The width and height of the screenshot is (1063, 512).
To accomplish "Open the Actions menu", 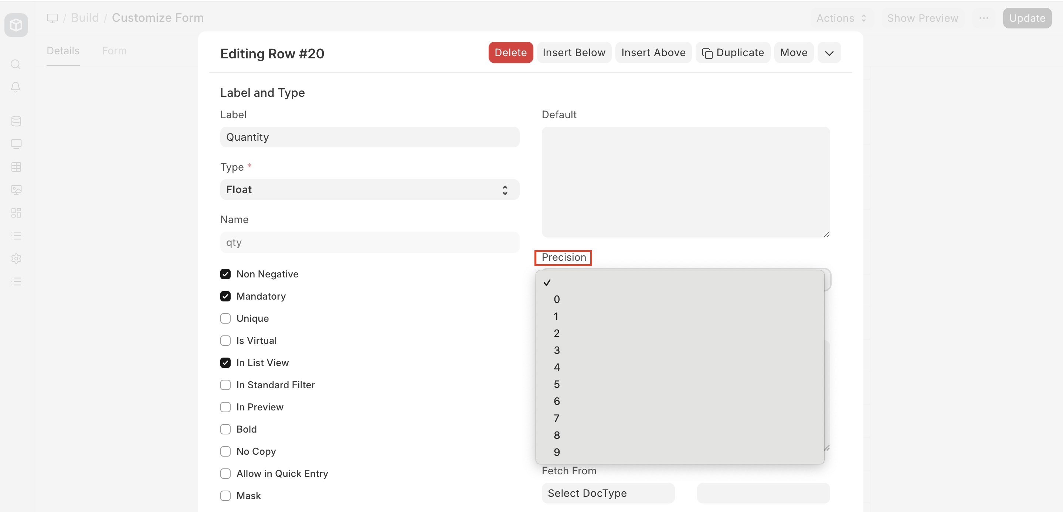I will (x=841, y=18).
